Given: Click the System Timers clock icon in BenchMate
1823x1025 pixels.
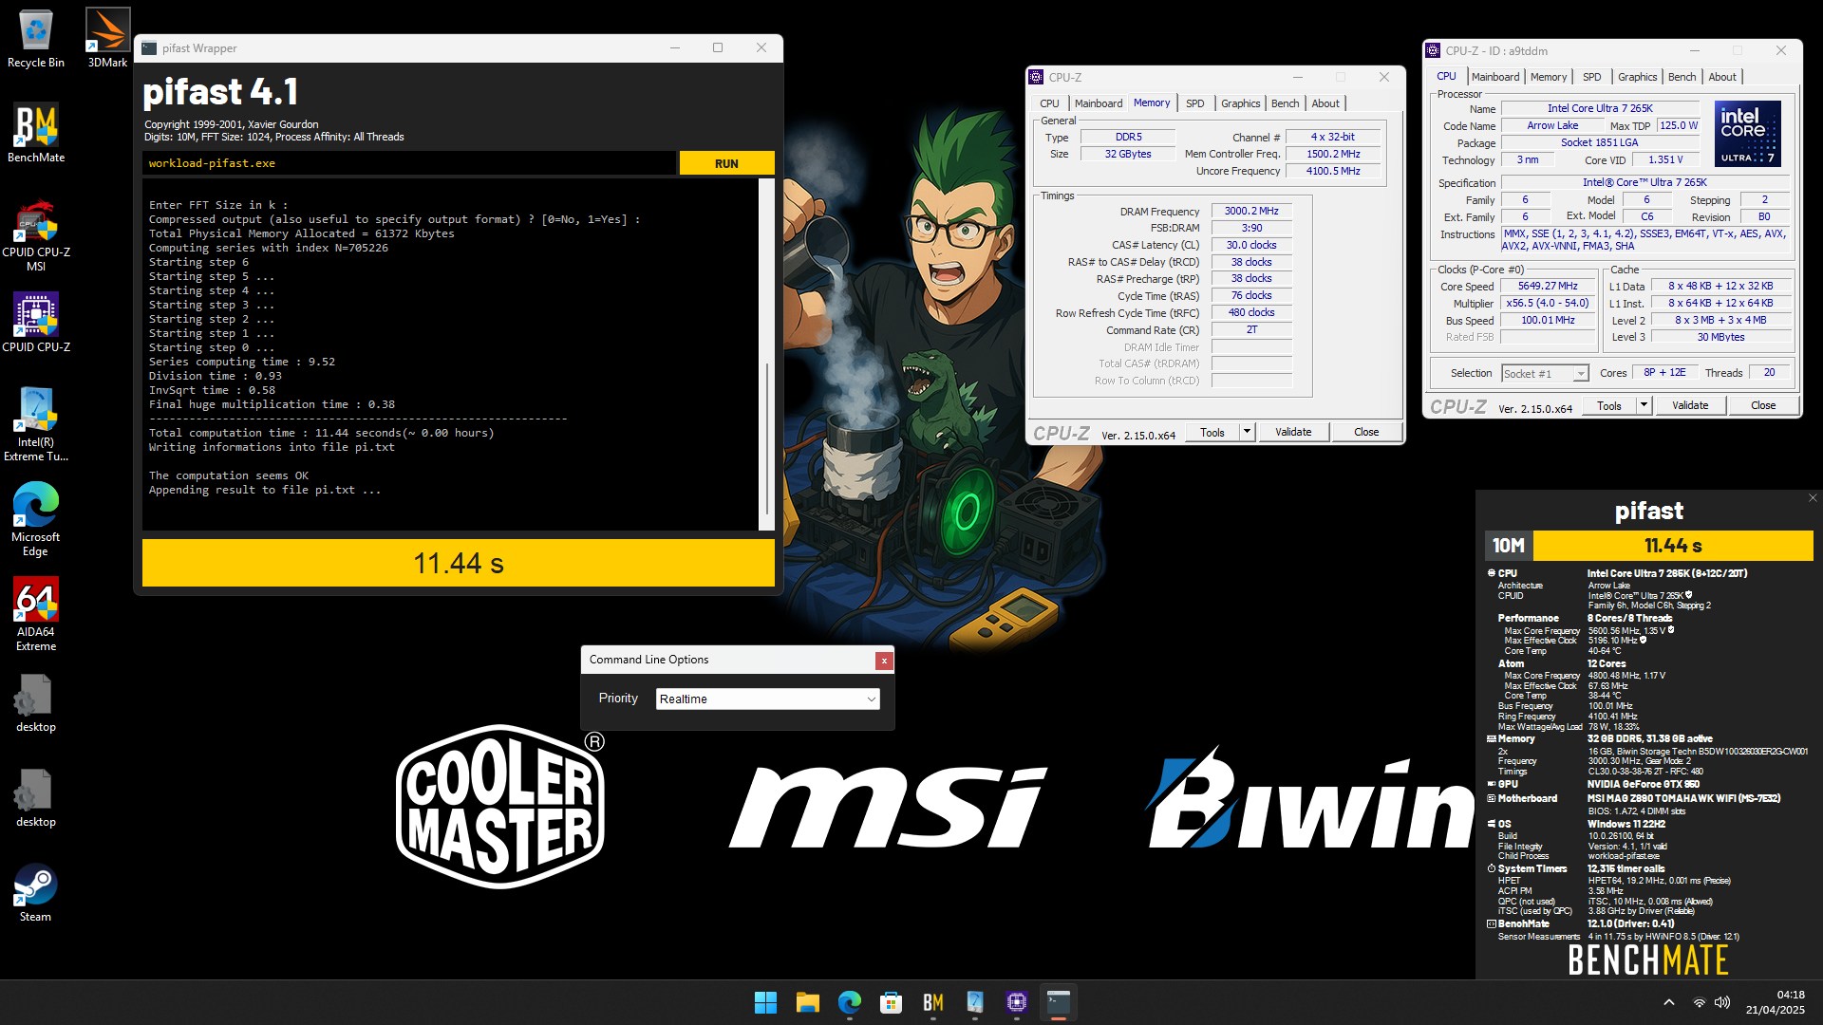Looking at the screenshot, I should pyautogui.click(x=1491, y=868).
